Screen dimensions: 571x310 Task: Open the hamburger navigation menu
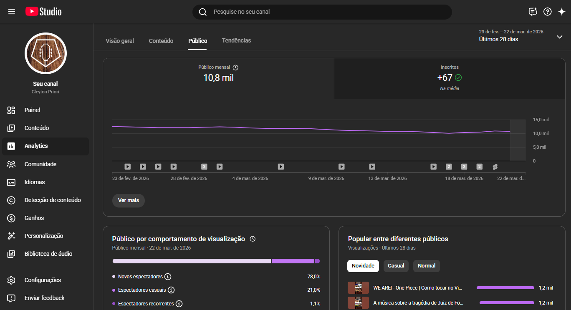click(x=12, y=12)
